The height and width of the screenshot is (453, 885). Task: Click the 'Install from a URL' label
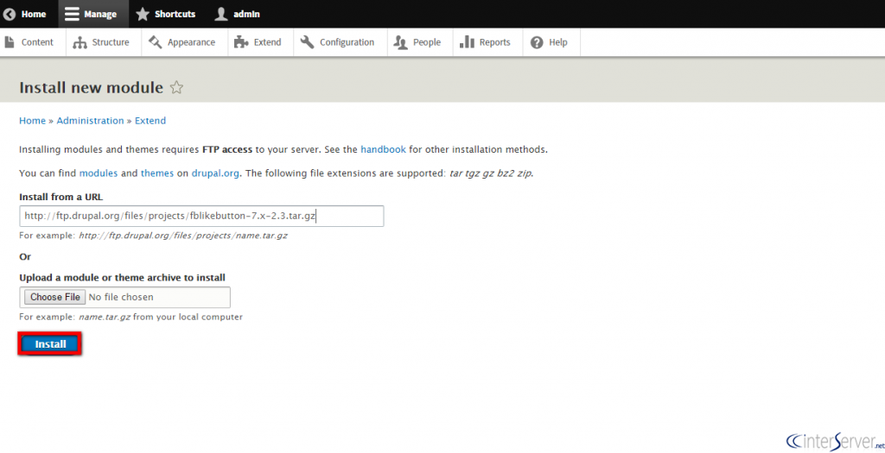pyautogui.click(x=61, y=197)
